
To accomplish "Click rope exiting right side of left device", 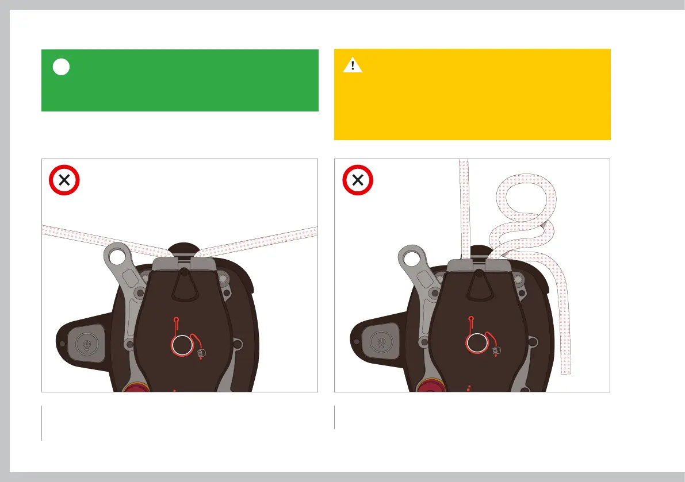I will (x=258, y=242).
